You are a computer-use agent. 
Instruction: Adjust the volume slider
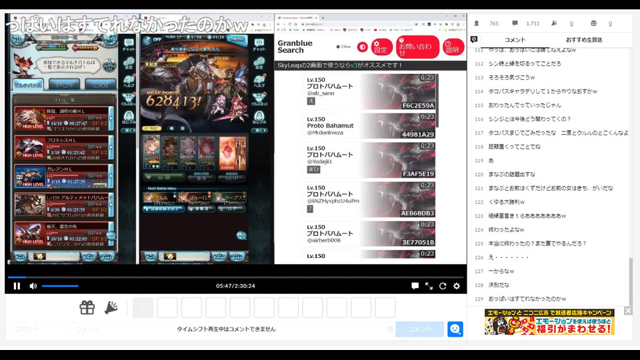point(60,286)
